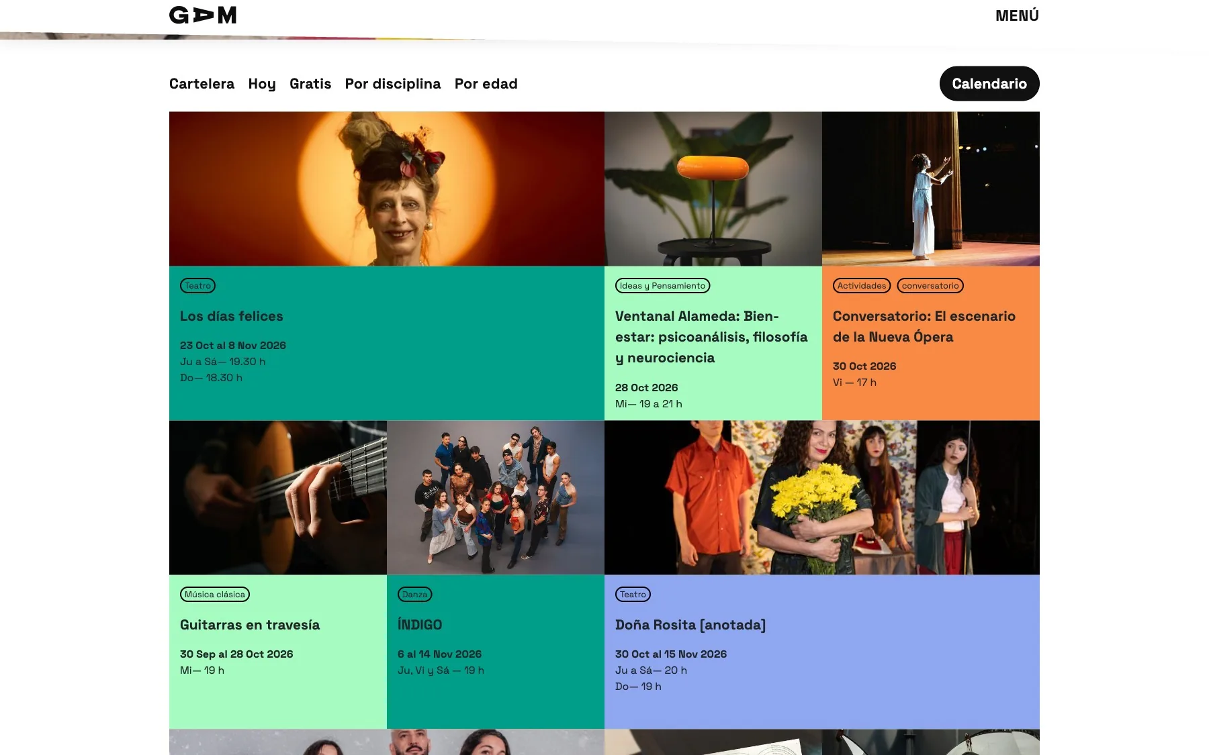Open Ventanal Alameda: Bien-estar event link
Image resolution: width=1209 pixels, height=755 pixels.
click(x=711, y=337)
